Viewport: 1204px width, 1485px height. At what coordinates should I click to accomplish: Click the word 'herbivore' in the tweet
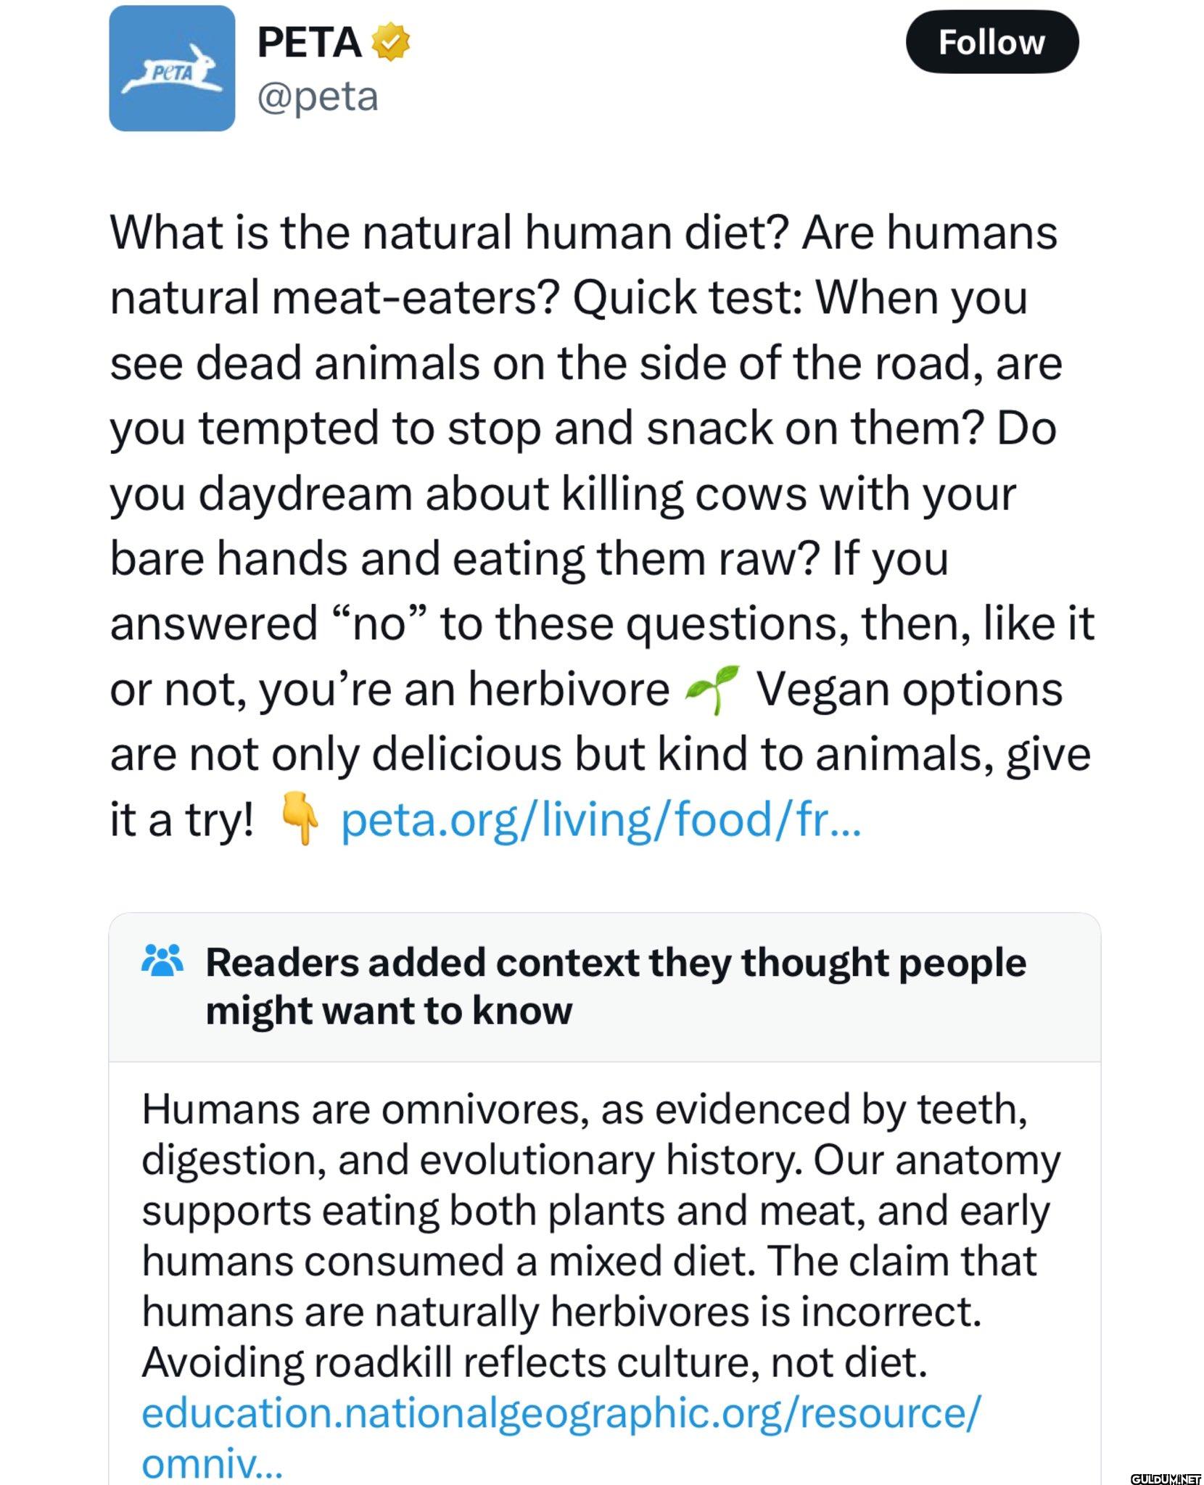[x=569, y=689]
